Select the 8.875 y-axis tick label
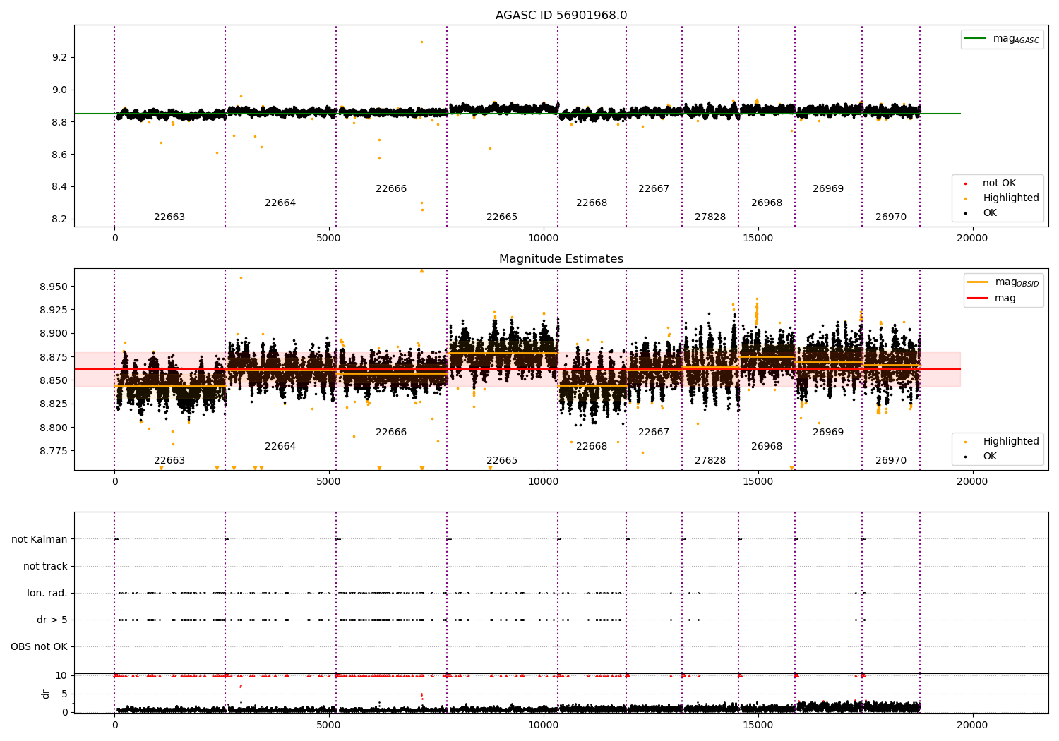Screen dimensions: 1059x741 click(x=54, y=357)
